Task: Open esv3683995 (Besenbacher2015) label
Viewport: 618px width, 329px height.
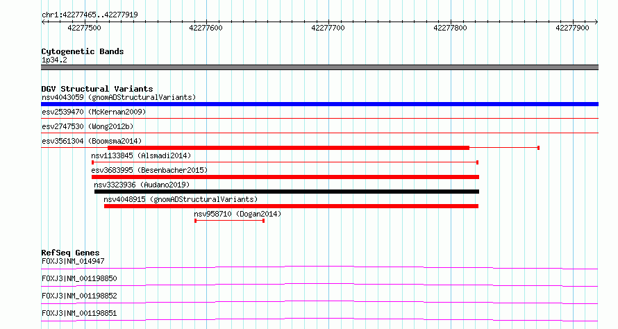Action: tap(149, 170)
